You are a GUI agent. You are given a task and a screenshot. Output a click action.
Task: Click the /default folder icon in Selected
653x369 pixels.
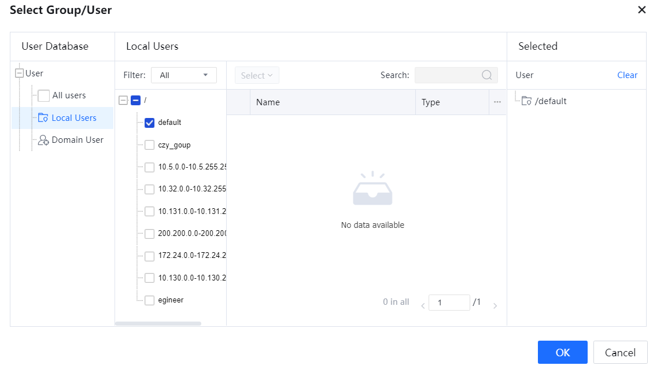point(526,101)
